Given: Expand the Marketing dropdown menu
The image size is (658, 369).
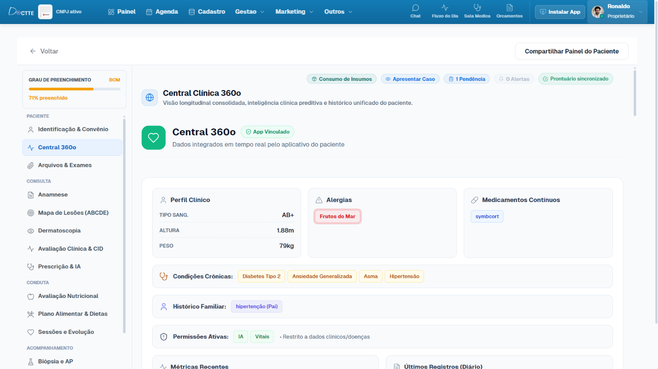Looking at the screenshot, I should pos(294,12).
